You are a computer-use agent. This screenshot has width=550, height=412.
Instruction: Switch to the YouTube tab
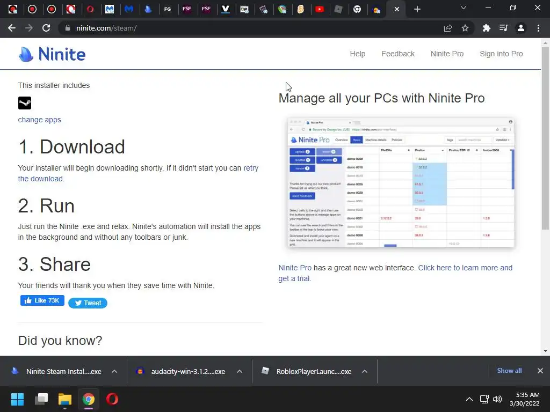click(320, 10)
